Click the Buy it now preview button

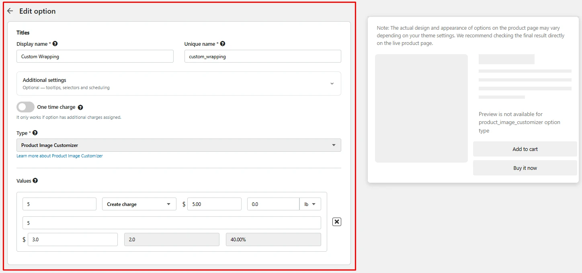tap(525, 168)
